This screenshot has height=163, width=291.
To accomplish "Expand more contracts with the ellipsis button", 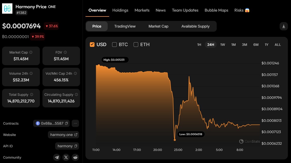I will click(x=75, y=123).
